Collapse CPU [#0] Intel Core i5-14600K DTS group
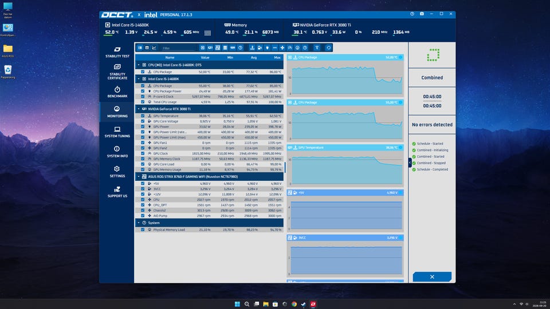The image size is (550, 309). point(139,65)
